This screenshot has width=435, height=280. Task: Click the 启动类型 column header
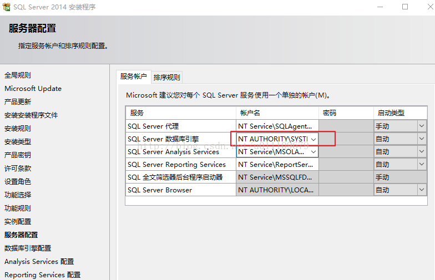click(x=401, y=113)
